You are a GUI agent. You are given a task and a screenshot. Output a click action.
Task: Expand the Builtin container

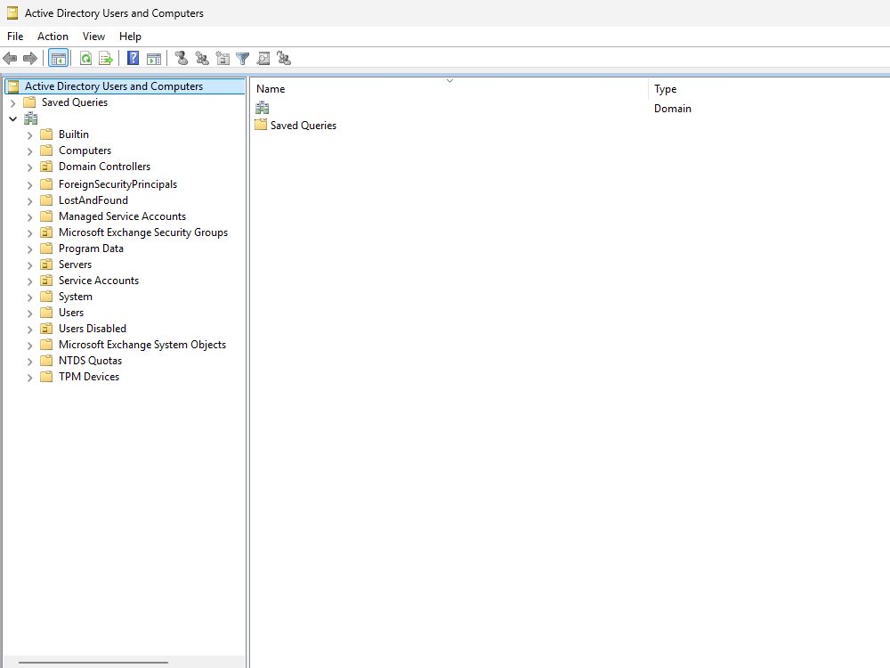pyautogui.click(x=30, y=135)
